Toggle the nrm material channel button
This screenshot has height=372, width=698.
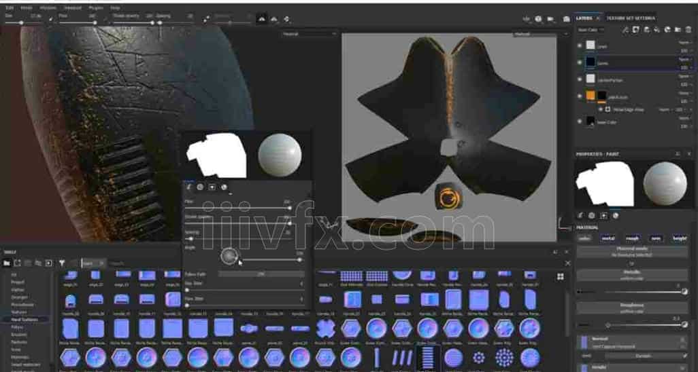pyautogui.click(x=656, y=239)
